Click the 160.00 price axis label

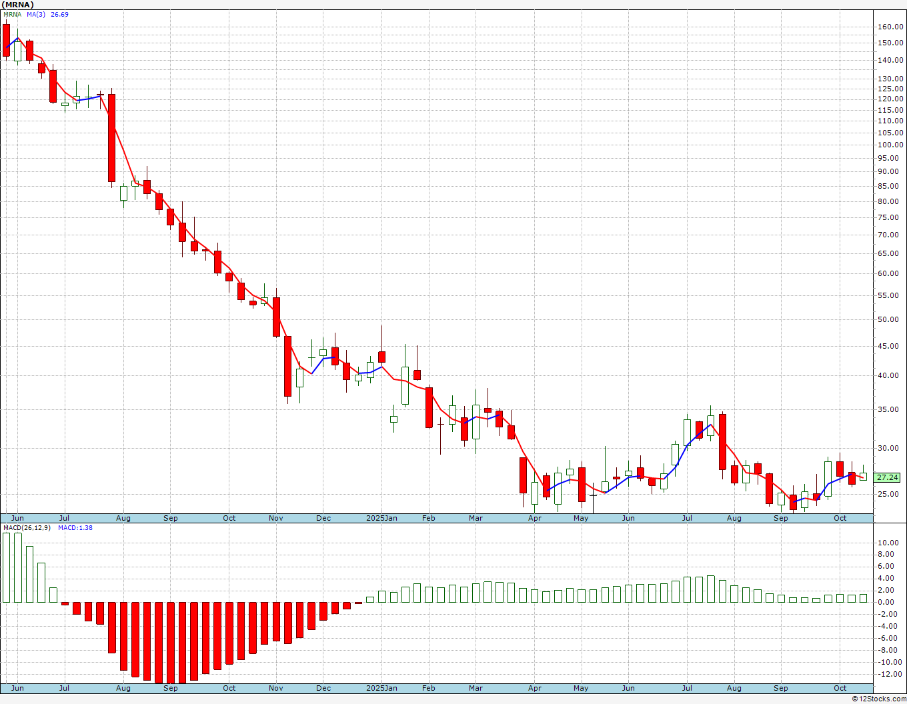890,27
